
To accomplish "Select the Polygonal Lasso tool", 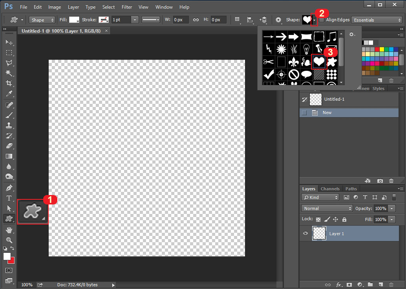I will [x=9, y=63].
